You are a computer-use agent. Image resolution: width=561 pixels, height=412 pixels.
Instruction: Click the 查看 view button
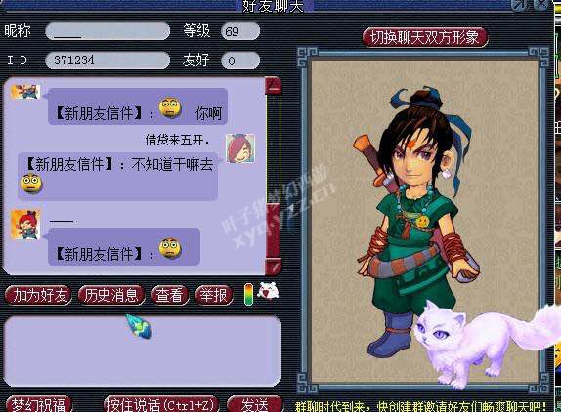(x=170, y=295)
